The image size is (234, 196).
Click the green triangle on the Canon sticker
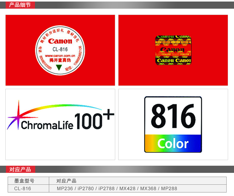tap(59, 67)
